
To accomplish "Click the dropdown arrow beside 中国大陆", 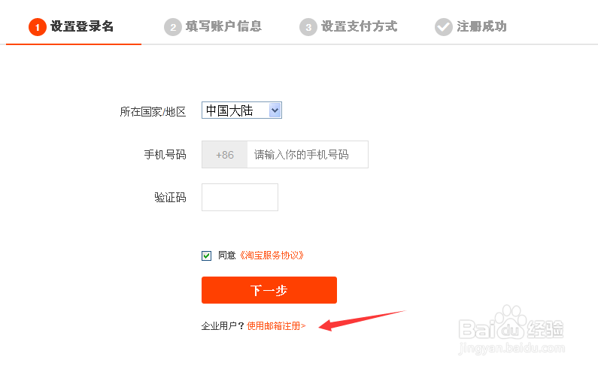I will (x=275, y=110).
